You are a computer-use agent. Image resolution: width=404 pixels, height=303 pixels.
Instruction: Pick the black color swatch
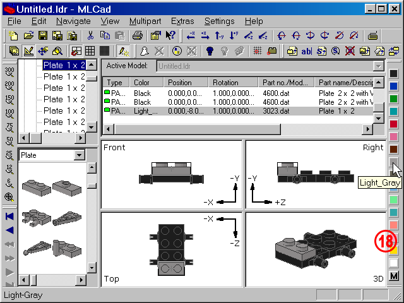click(x=394, y=73)
